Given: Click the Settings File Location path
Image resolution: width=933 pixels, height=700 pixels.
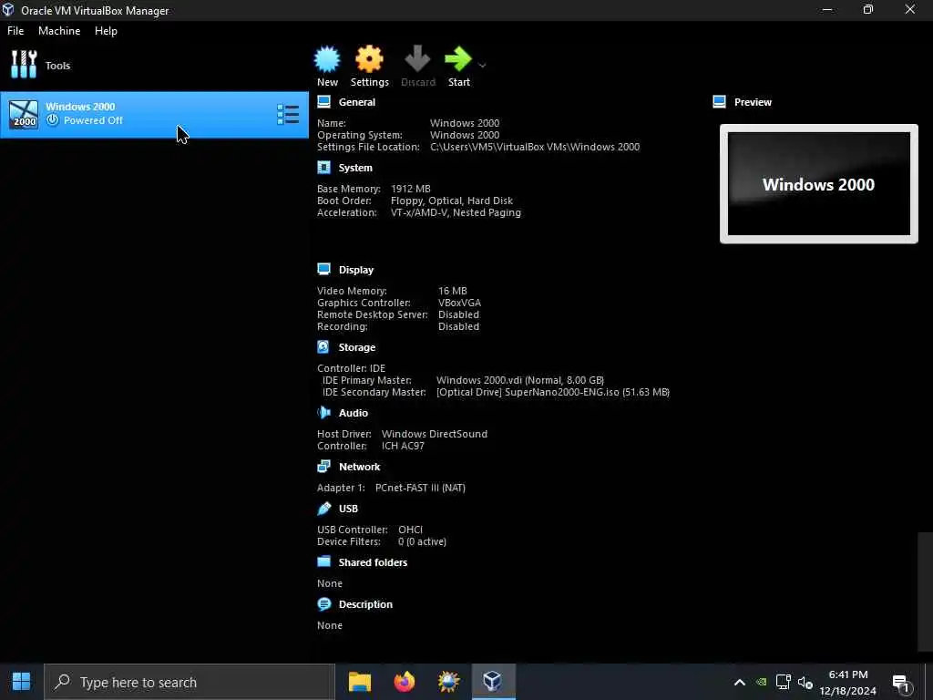Looking at the screenshot, I should point(535,147).
